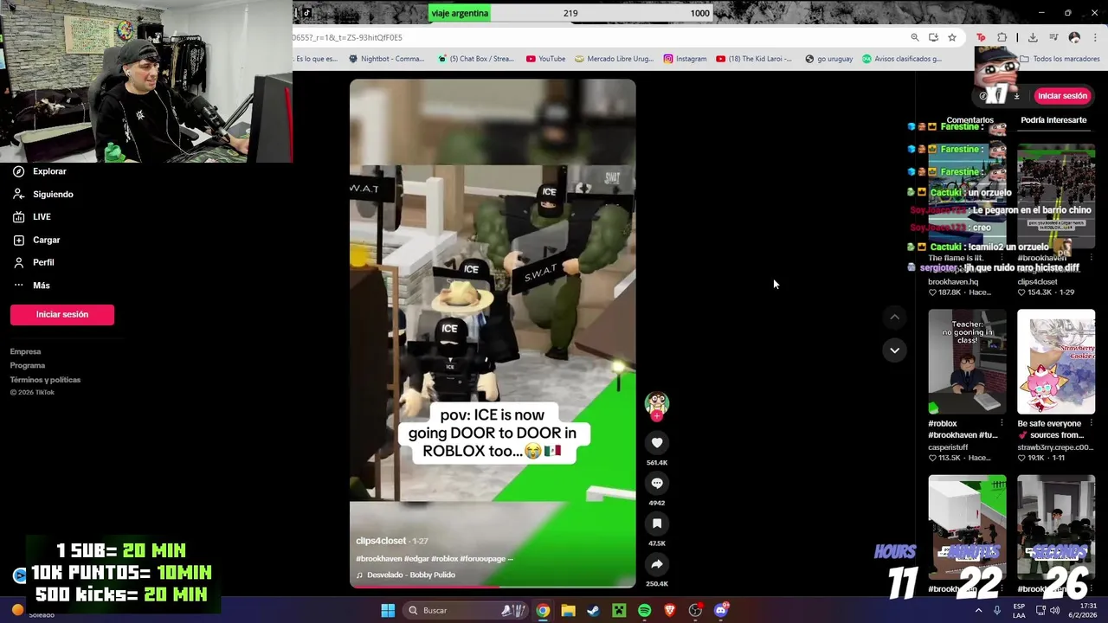Open Avisos clasificados bookmark

(x=901, y=59)
